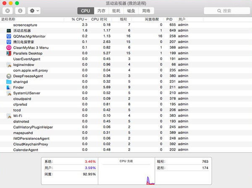The width and height of the screenshot is (252, 188).
Task: Click the inspect process info button
Action: (21, 10)
